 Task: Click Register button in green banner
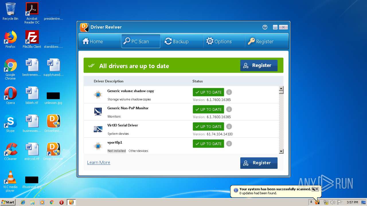click(259, 66)
